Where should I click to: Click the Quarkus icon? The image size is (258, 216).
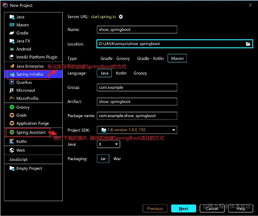pos(12,82)
